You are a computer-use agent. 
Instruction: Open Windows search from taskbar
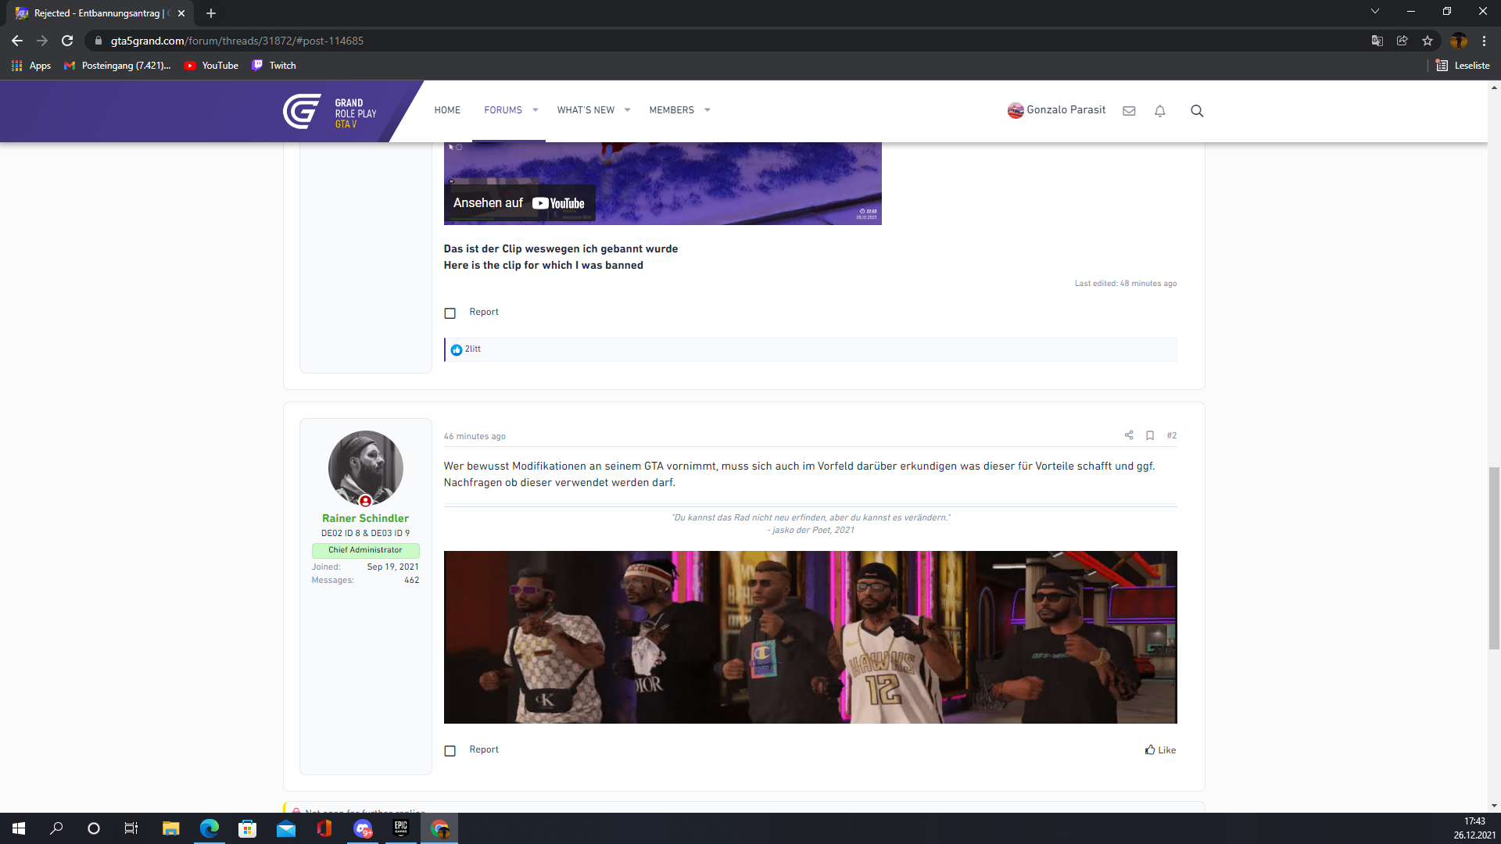point(56,828)
